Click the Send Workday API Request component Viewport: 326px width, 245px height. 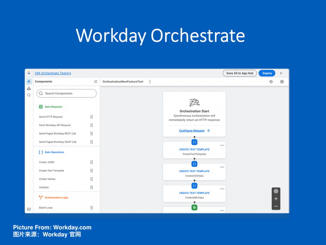click(x=55, y=125)
